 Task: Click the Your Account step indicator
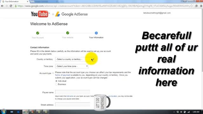38,33
